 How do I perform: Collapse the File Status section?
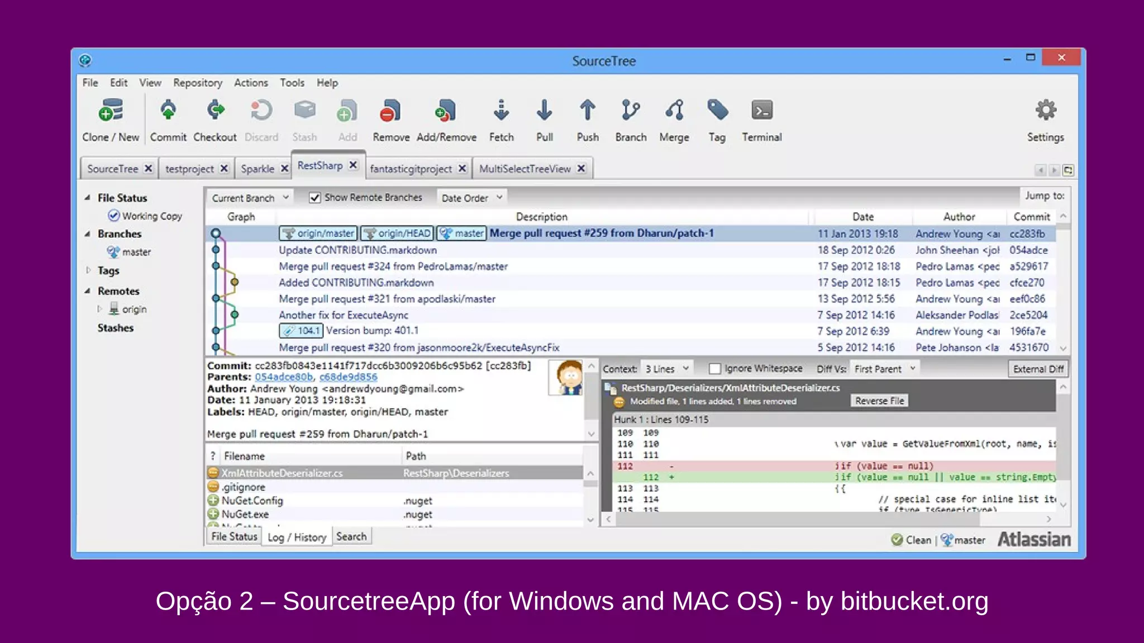coord(87,198)
